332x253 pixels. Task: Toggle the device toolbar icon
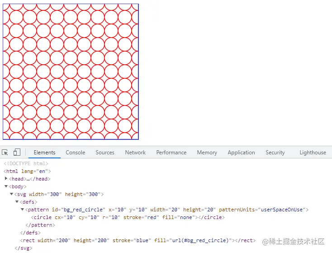tap(17, 152)
